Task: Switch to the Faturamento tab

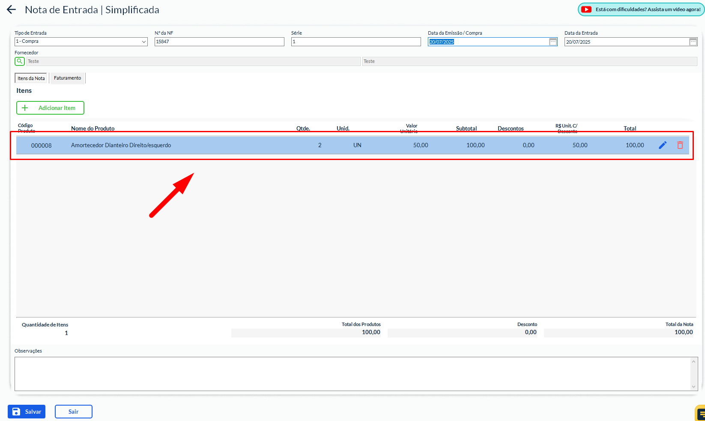Action: (x=67, y=78)
